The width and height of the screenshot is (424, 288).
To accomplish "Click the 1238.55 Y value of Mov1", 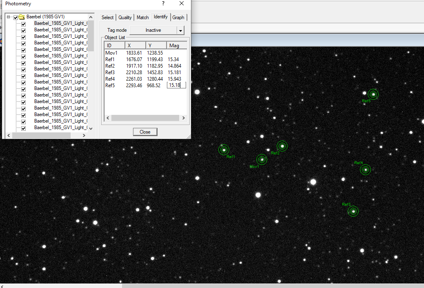I will pos(155,53).
